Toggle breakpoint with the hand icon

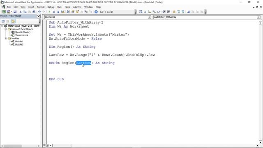click(x=174, y=12)
